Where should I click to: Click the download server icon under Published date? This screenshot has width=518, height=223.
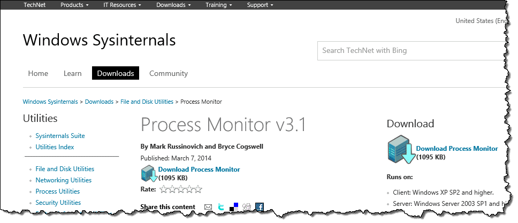coord(148,174)
